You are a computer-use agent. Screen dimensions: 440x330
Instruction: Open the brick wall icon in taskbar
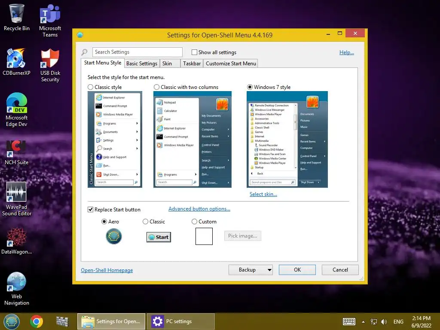[62, 321]
